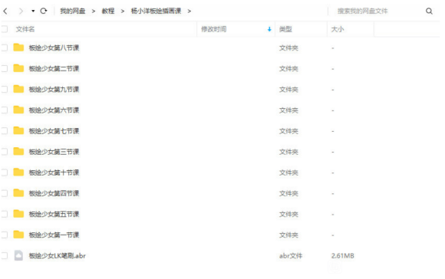
Task: Select the folder name 板绘少女第六节课
Action: pos(54,110)
